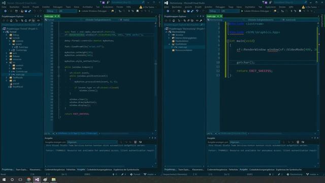Open the Erstellen menu in the right window
The image size is (325, 183).
click(208, 7)
